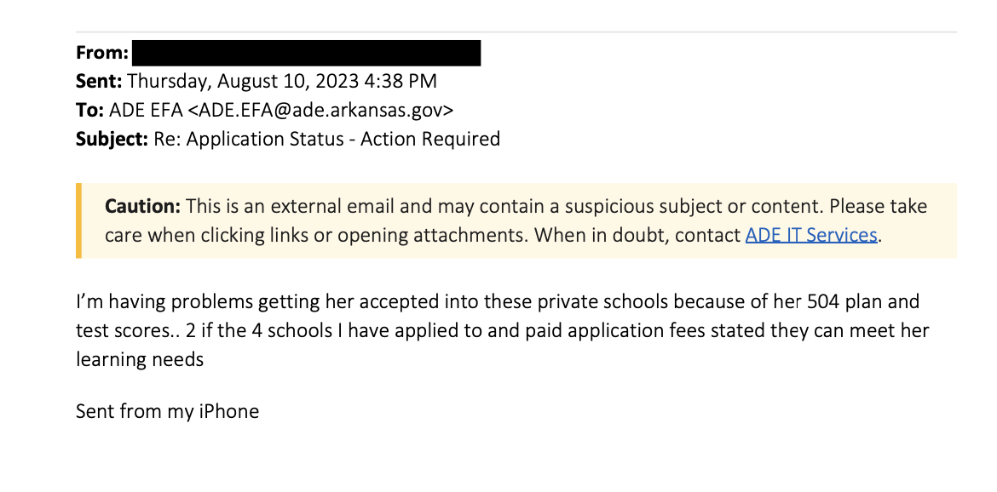Click the yellow stripe of the caution banner
Image resolution: width=997 pixels, height=492 pixels.
pos(78,220)
